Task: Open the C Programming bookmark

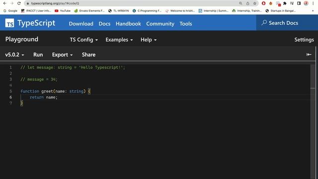Action: click(147, 11)
